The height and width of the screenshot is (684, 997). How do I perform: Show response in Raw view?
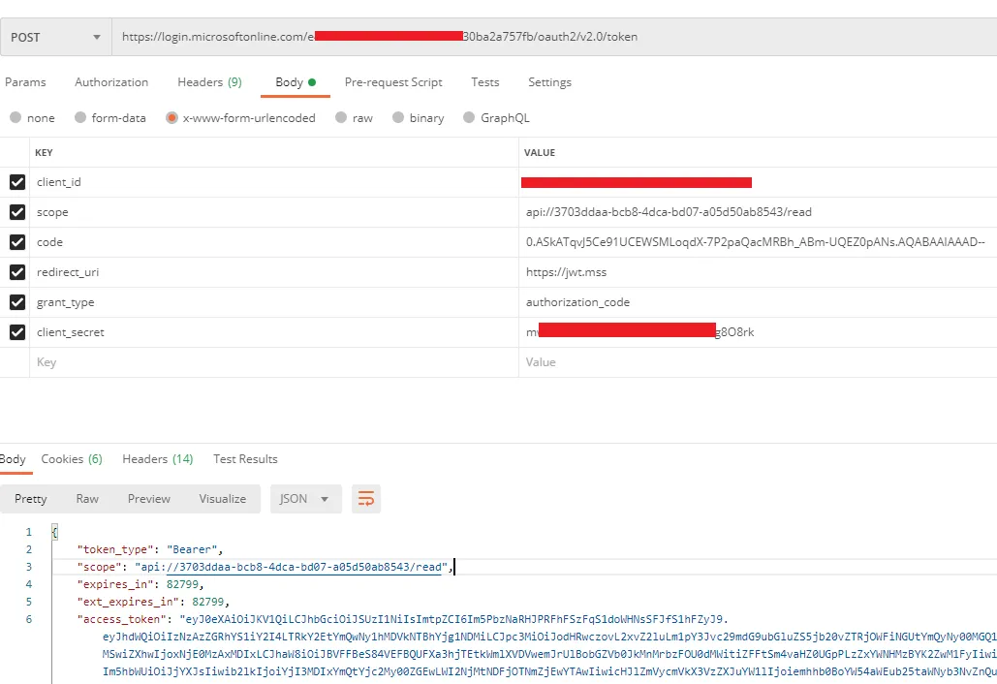[x=87, y=499]
